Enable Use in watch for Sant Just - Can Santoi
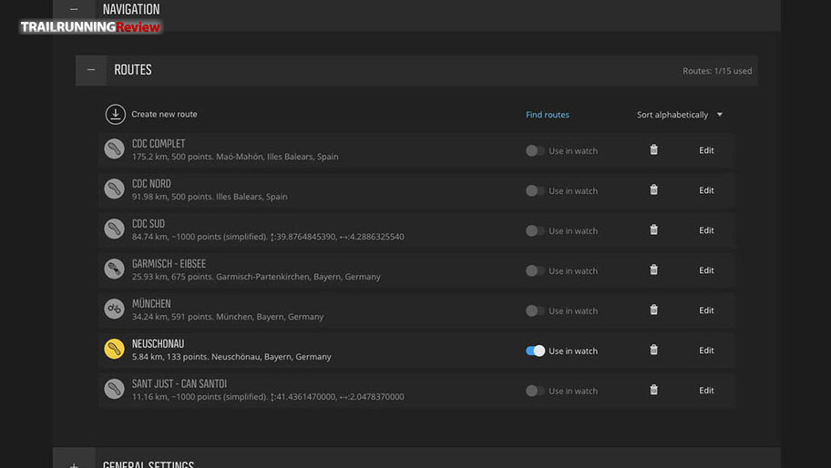This screenshot has height=468, width=831. click(535, 391)
